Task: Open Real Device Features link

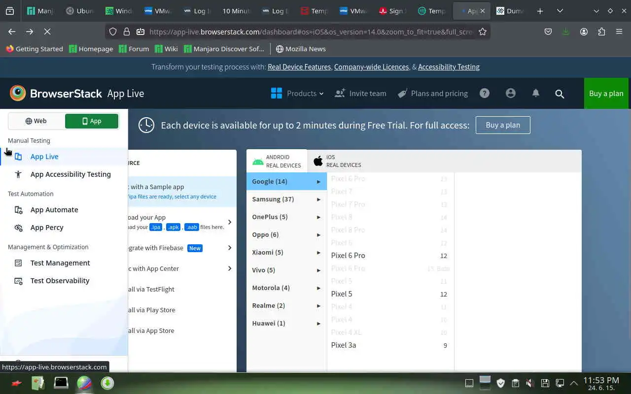Action: (x=299, y=67)
